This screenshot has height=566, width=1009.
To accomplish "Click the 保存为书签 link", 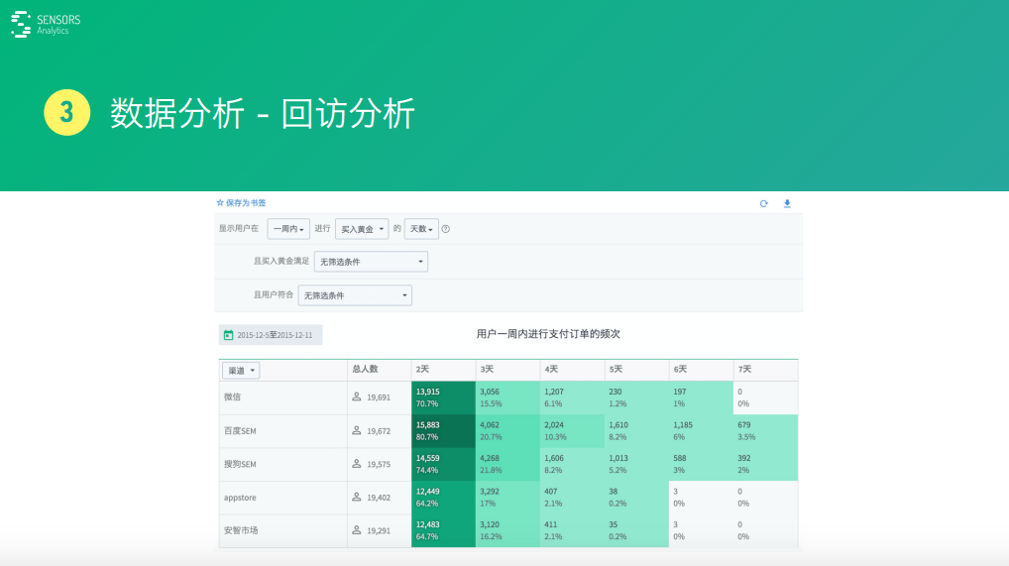I will click(246, 203).
